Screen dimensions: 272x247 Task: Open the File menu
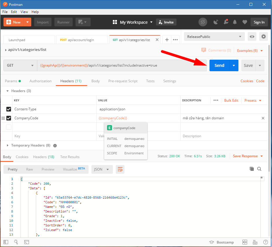5,12
